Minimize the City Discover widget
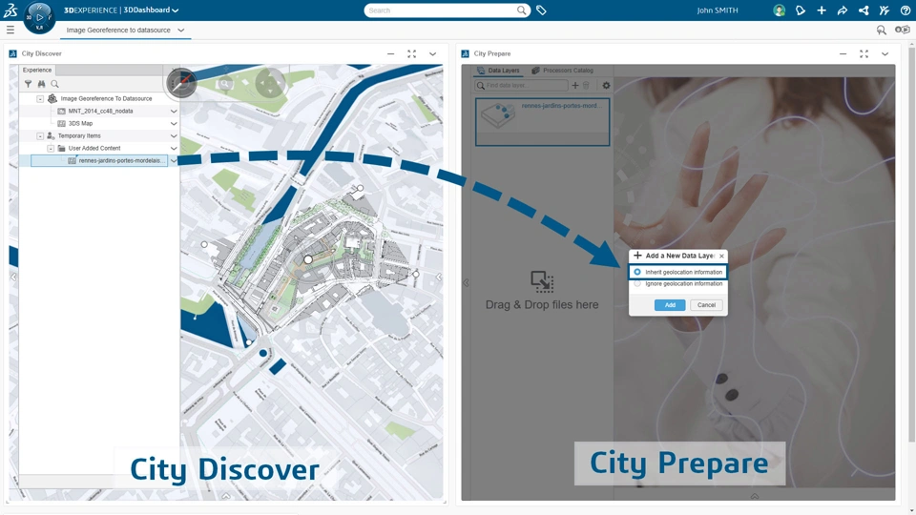Screen dimensions: 916x515 pyautogui.click(x=391, y=53)
